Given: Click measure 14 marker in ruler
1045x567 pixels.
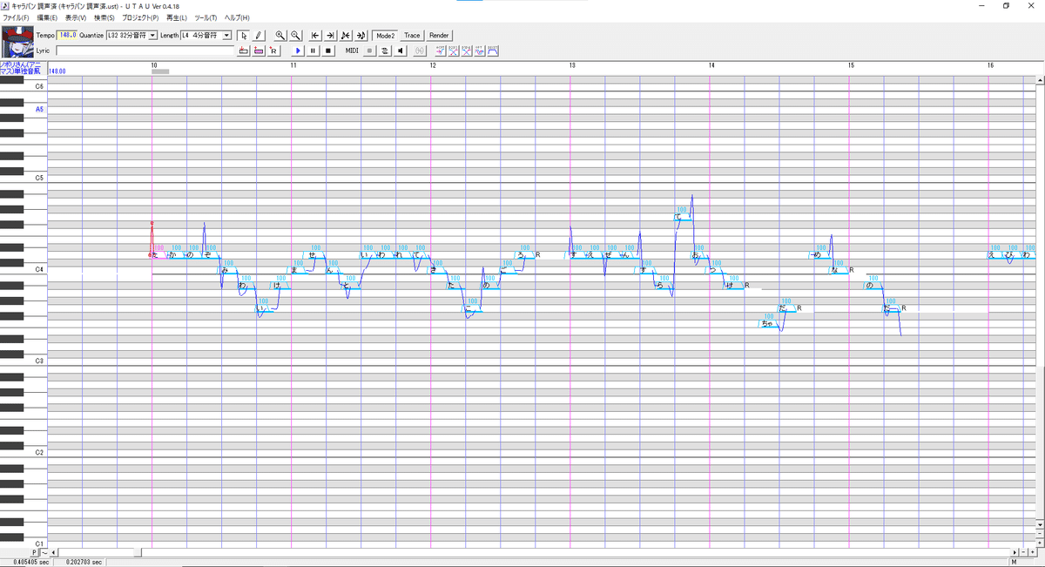Looking at the screenshot, I should pyautogui.click(x=711, y=66).
